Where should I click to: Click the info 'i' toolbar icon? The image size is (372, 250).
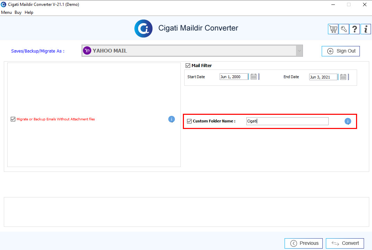(x=366, y=29)
